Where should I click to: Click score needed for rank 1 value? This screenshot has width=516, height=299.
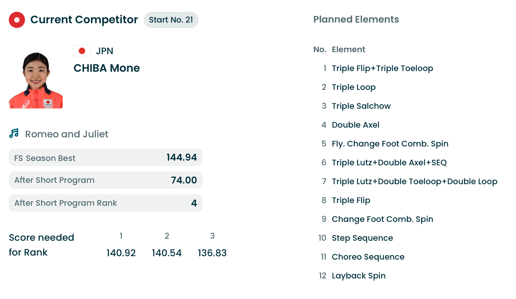click(x=121, y=253)
